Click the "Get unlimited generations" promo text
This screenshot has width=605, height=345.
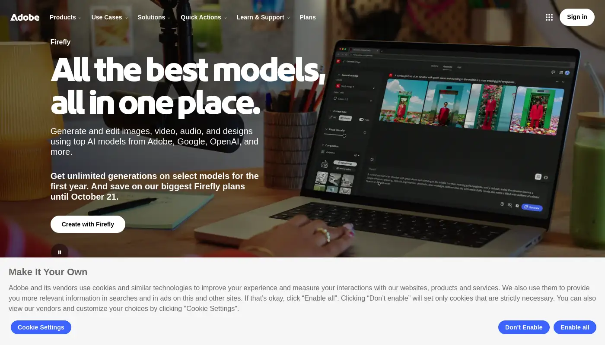coord(155,186)
